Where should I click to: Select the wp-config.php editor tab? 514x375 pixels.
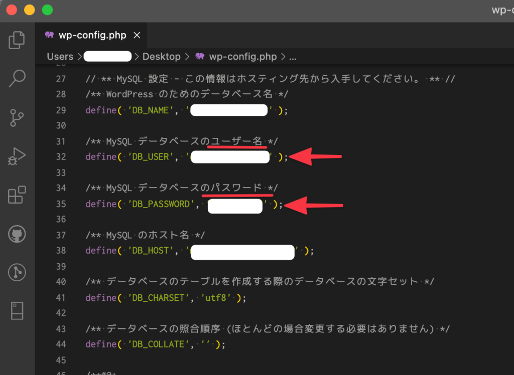[91, 35]
